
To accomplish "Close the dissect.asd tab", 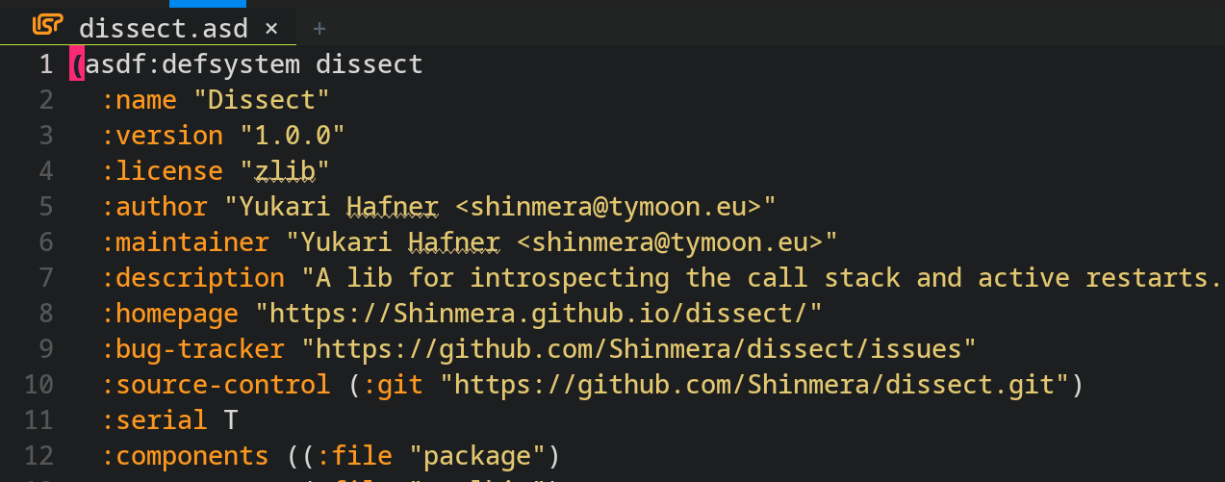I will coord(271,28).
